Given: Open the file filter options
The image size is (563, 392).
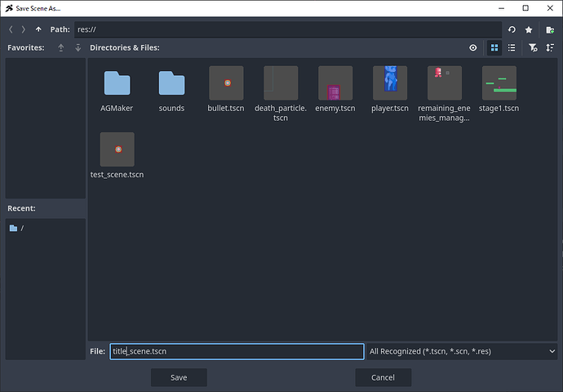Looking at the screenshot, I should pyautogui.click(x=532, y=48).
